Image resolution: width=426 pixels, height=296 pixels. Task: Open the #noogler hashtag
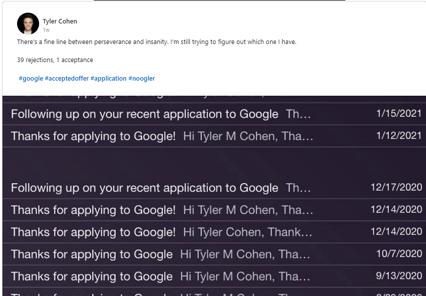(142, 79)
